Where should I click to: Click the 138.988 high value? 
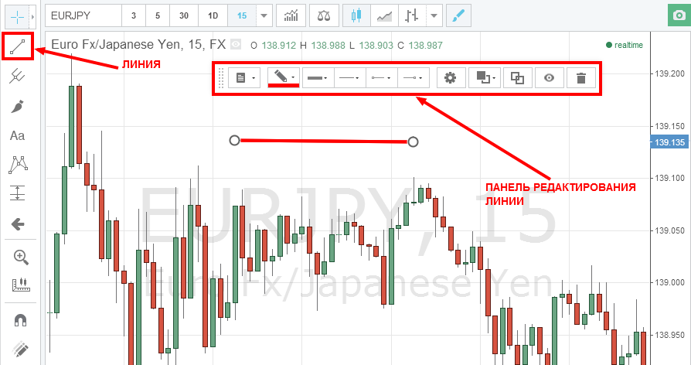click(x=328, y=45)
